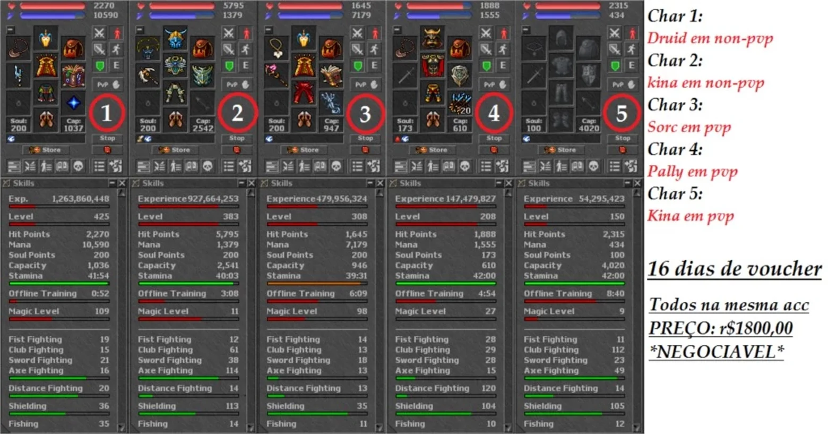
Task: Select the yellow helmet in Cap 1037 inventory
Action: pos(46,38)
